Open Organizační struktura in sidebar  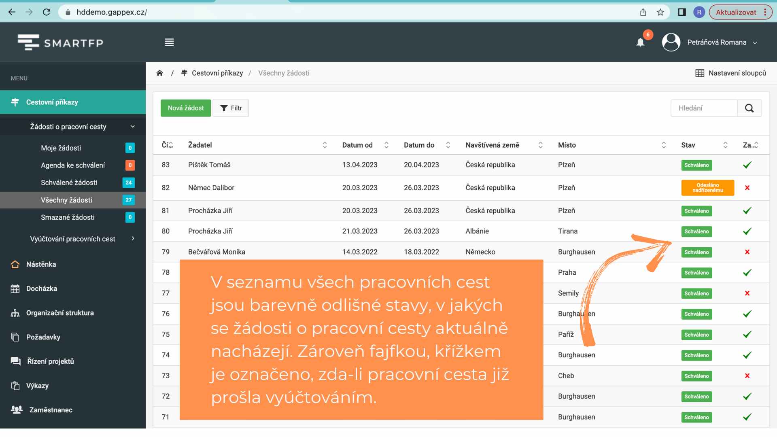click(x=59, y=313)
